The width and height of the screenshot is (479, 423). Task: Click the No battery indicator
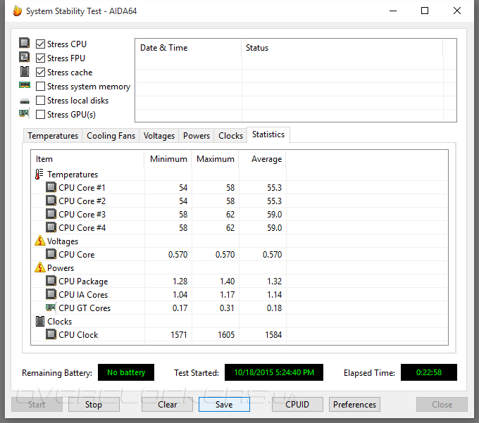pos(126,372)
